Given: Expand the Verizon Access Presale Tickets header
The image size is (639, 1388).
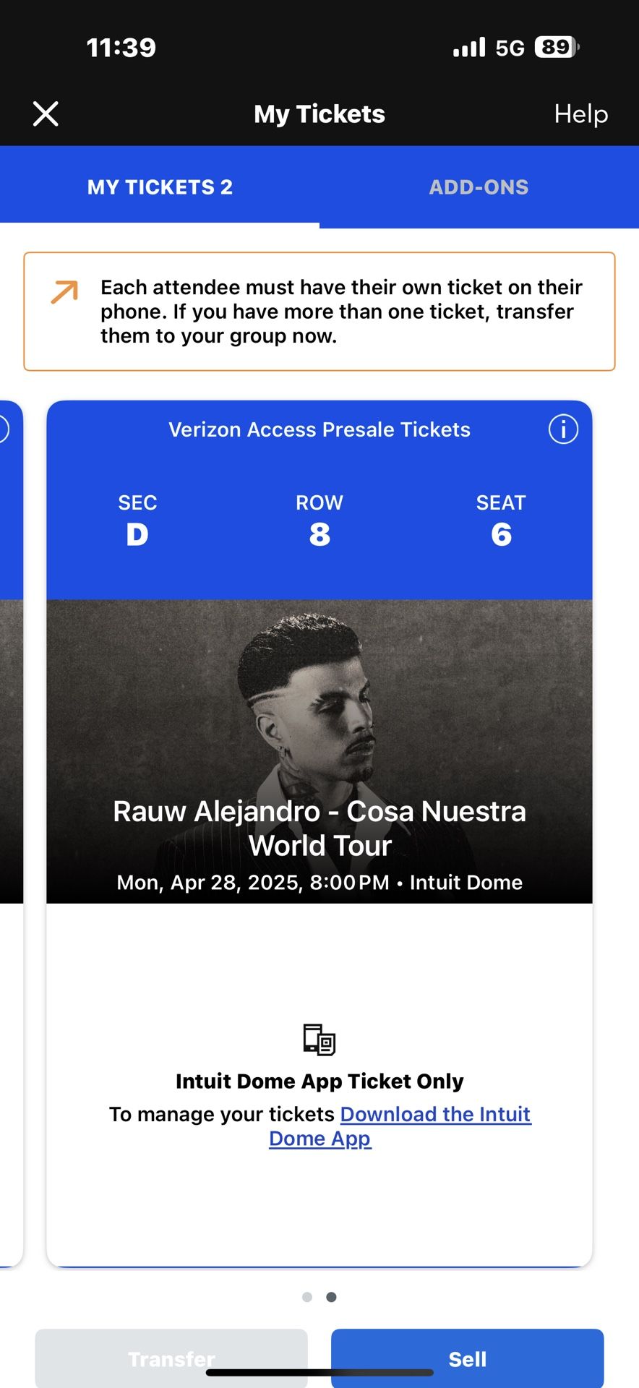Looking at the screenshot, I should 319,429.
